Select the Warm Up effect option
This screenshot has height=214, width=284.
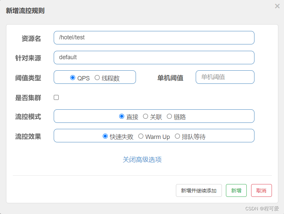click(x=141, y=136)
